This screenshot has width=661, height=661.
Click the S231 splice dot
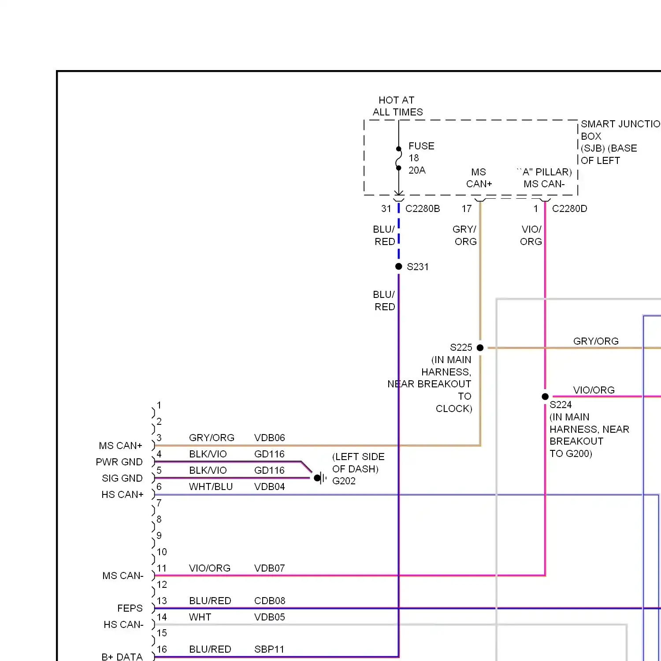[x=398, y=266]
